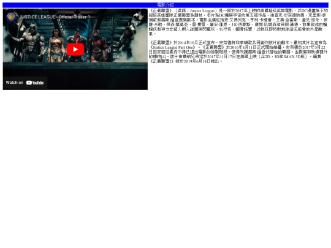Click the YouTube logo in the video embed
The width and height of the screenshot is (331, 248).
click(35, 83)
